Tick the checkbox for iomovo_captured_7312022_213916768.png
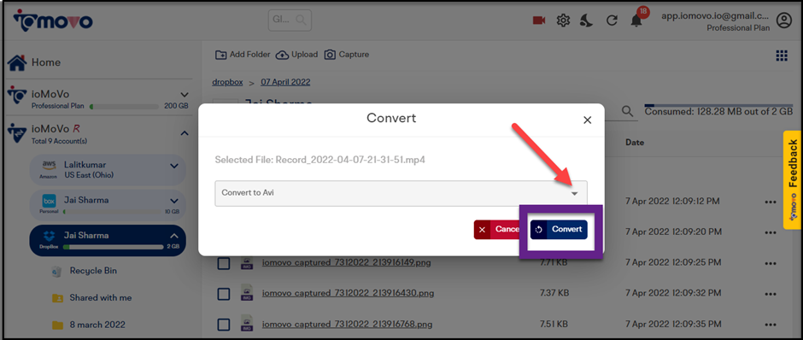This screenshot has height=340, width=803. click(x=224, y=324)
